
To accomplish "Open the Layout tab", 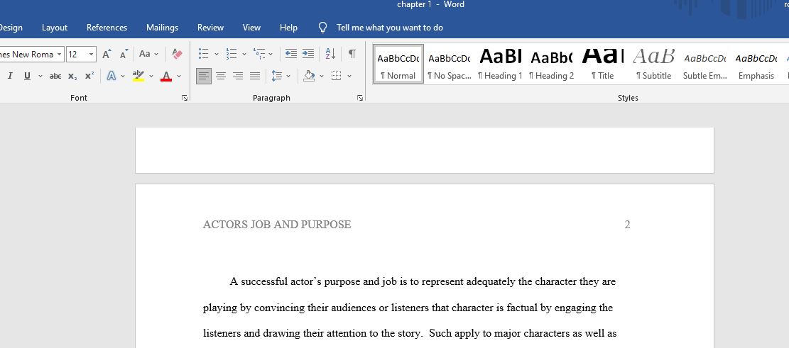I will click(55, 28).
